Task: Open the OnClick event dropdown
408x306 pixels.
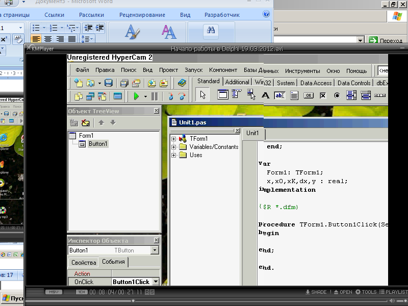Action: pyautogui.click(x=156, y=282)
